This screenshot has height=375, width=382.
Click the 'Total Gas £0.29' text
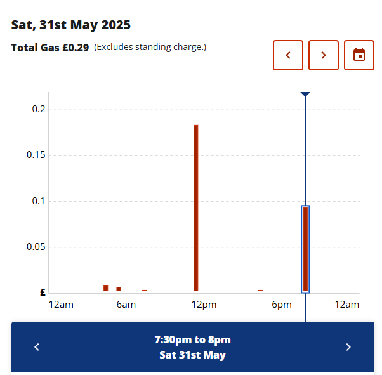click(50, 48)
